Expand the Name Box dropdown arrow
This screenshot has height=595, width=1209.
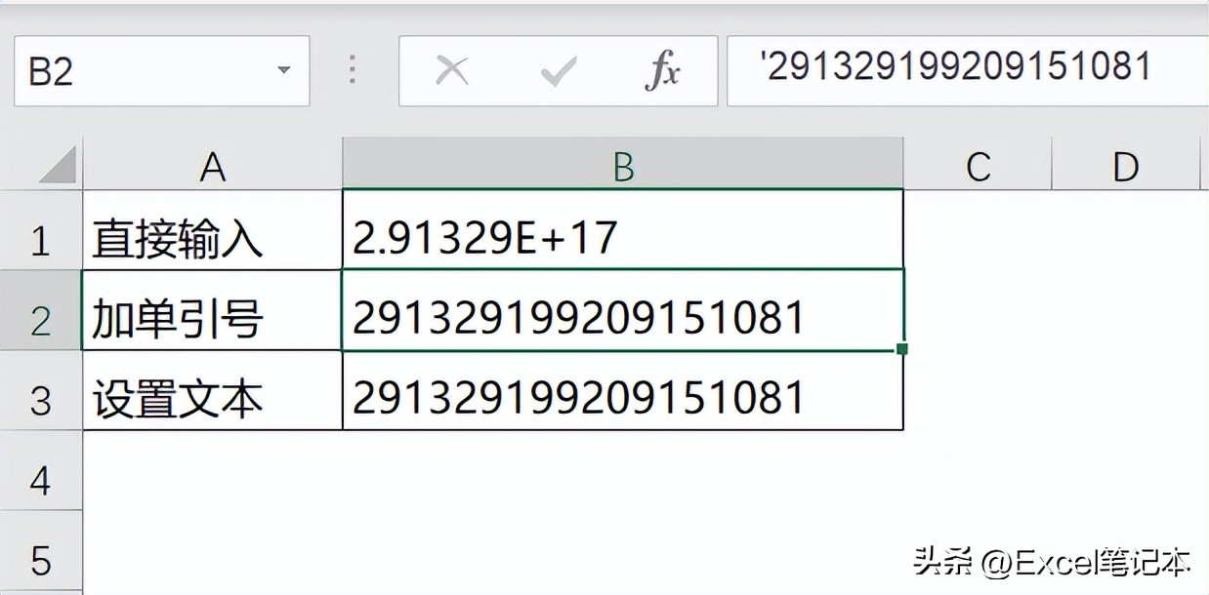(284, 71)
